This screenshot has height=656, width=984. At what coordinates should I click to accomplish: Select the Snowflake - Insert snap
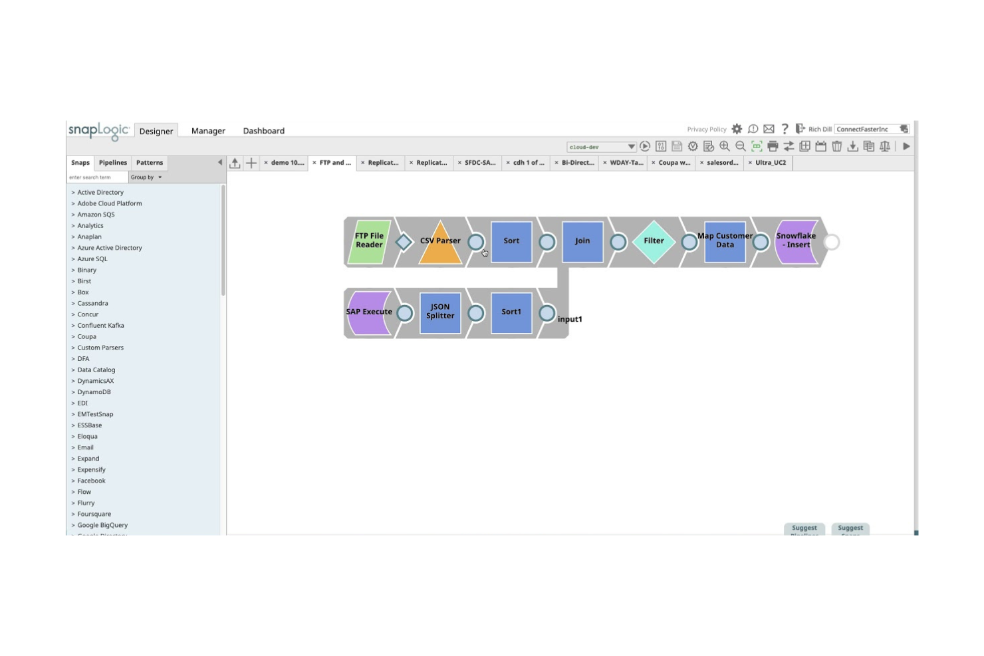(797, 242)
